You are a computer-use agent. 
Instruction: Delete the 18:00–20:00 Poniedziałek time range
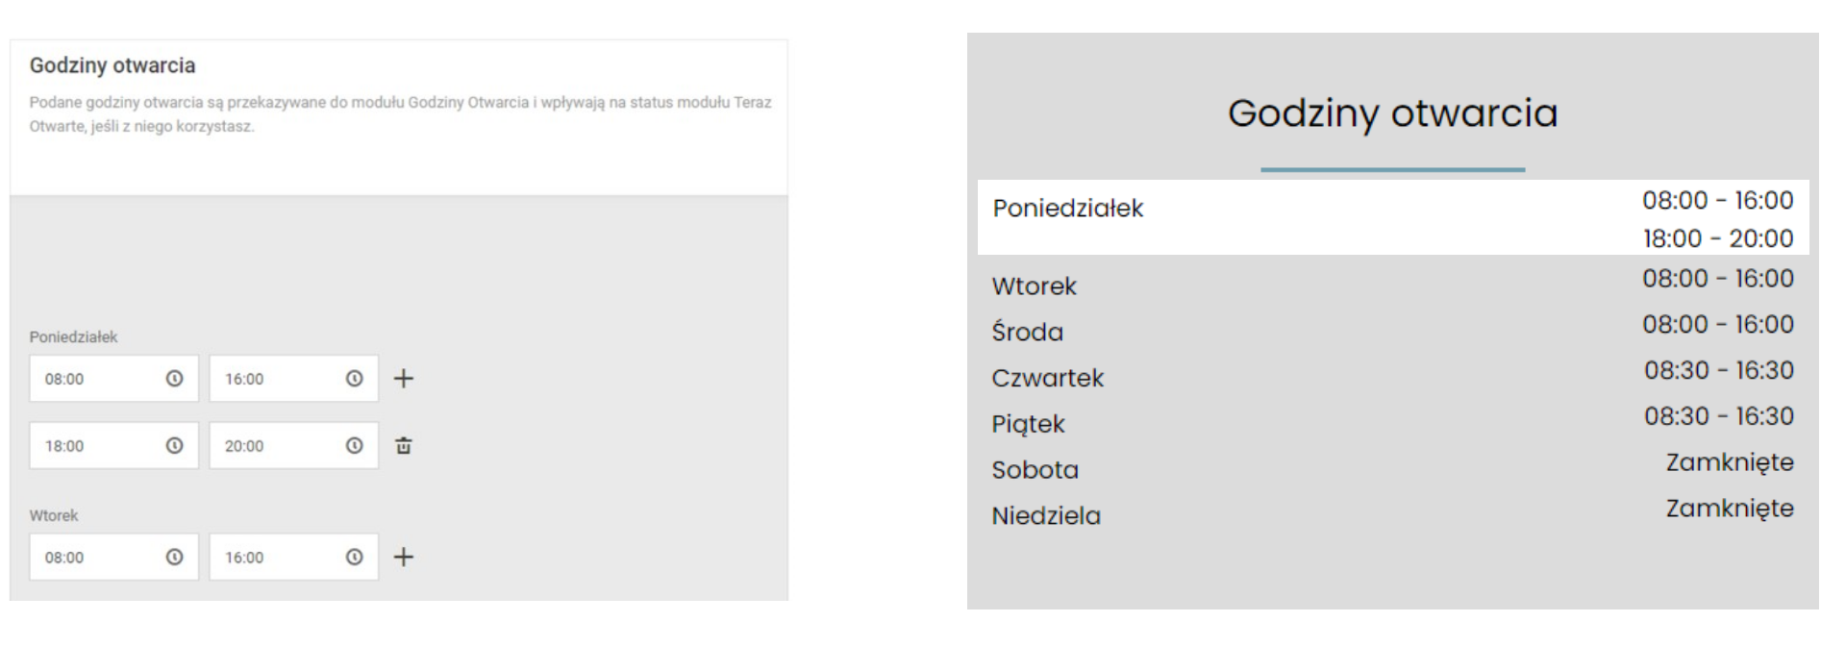click(x=404, y=446)
